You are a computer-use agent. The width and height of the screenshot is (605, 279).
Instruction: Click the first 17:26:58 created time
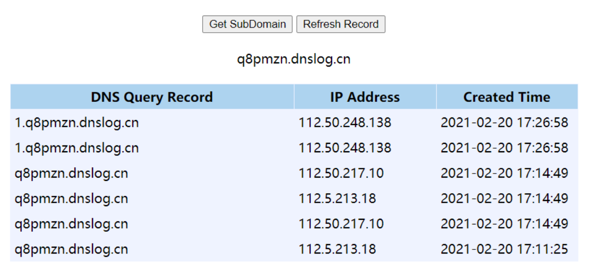point(504,123)
